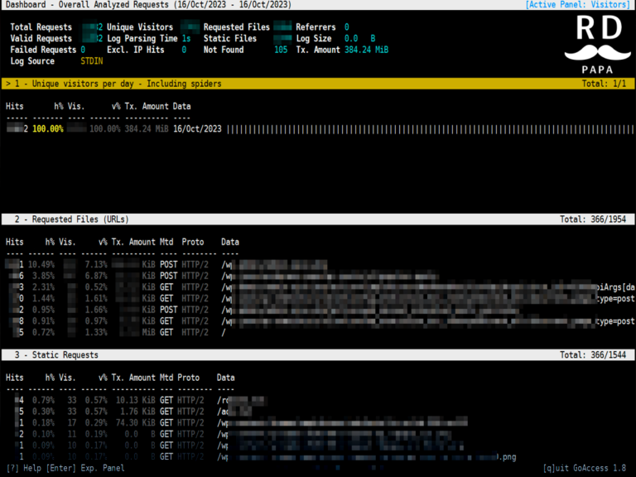Click the Total: 366/1544 counter
Viewport: 636px width, 477px height.
[x=595, y=354]
